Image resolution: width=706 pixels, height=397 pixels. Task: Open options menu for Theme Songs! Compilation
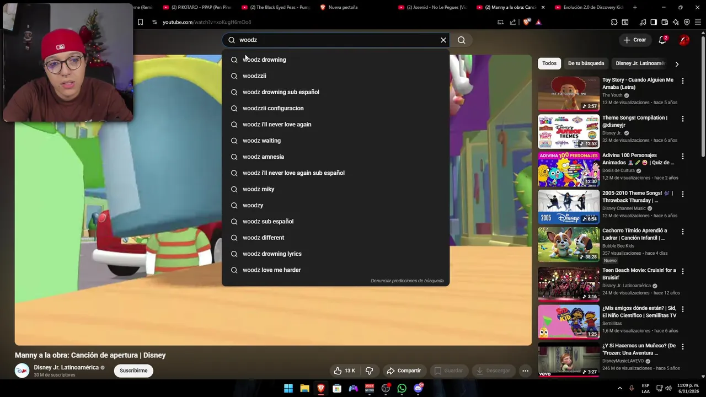(x=683, y=119)
